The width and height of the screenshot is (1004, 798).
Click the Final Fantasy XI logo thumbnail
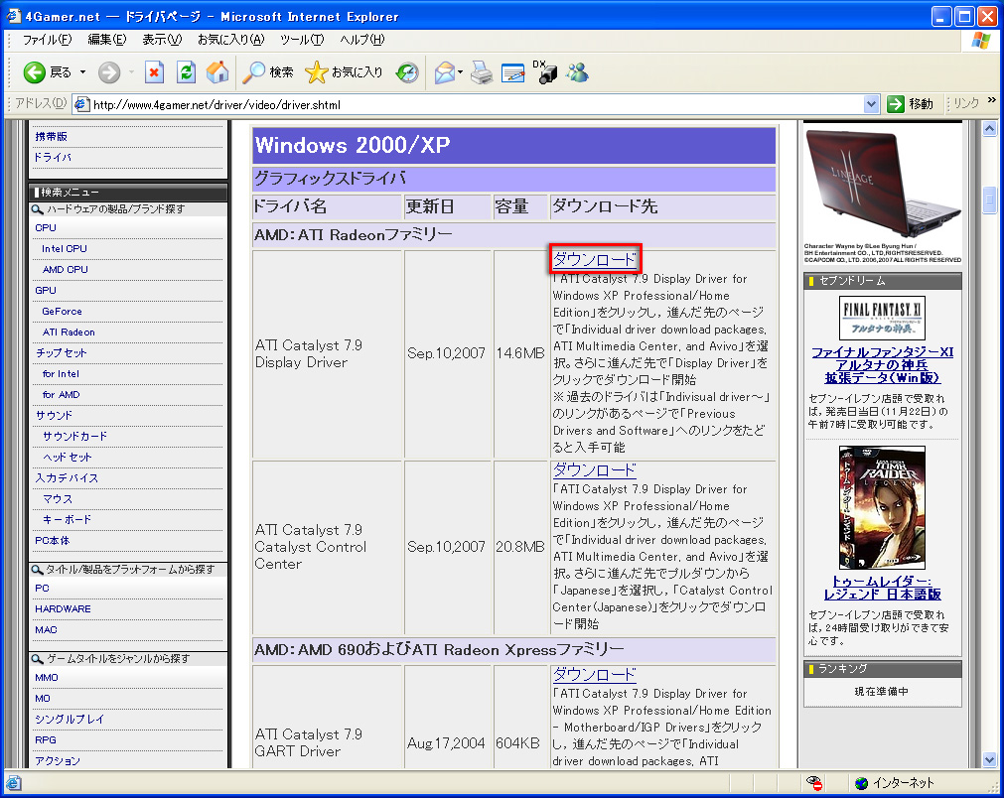coord(882,318)
